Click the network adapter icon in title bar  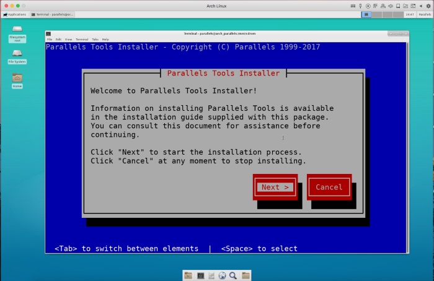[375, 6]
